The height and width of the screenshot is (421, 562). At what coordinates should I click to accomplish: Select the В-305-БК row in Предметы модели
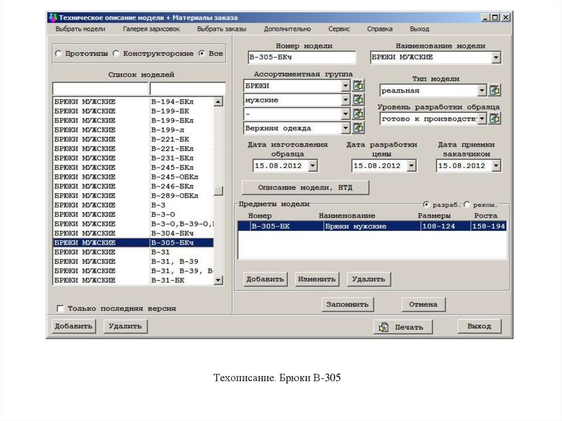(329, 225)
